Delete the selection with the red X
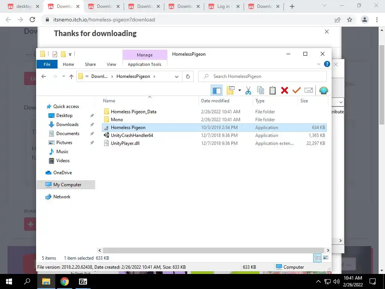385x289 pixels. pyautogui.click(x=284, y=90)
